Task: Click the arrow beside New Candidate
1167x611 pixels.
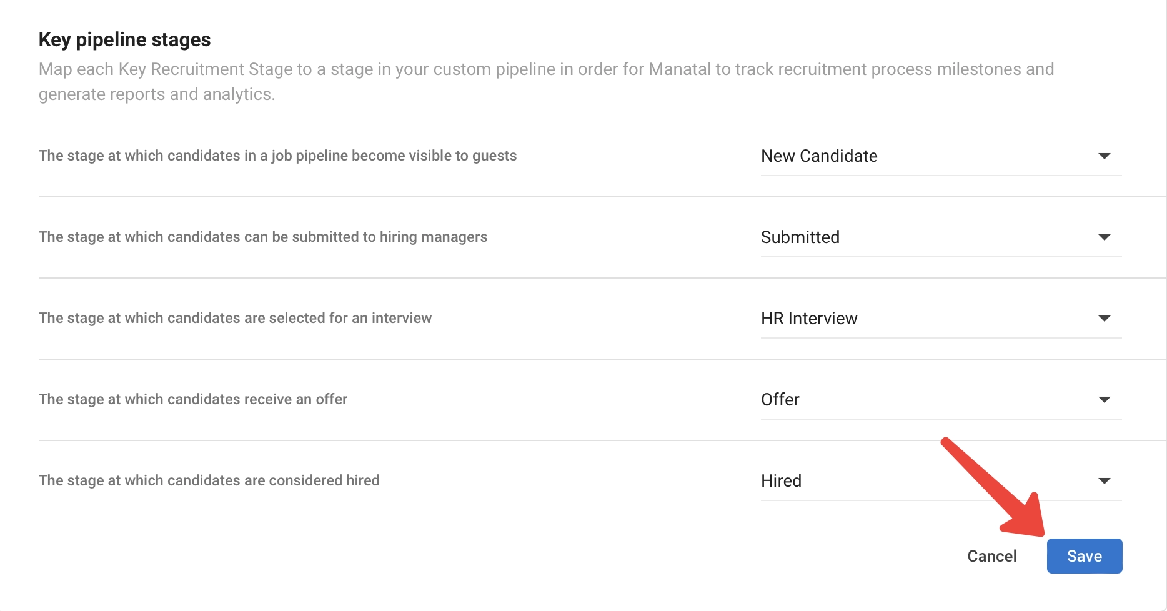Action: click(x=1104, y=156)
